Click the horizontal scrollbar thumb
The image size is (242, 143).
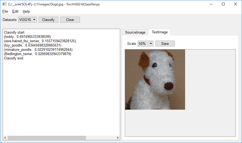(47, 138)
